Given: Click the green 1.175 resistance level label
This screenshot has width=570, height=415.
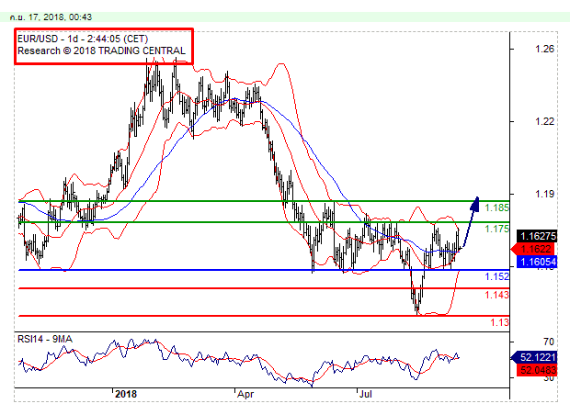Looking at the screenshot, I should click(496, 229).
